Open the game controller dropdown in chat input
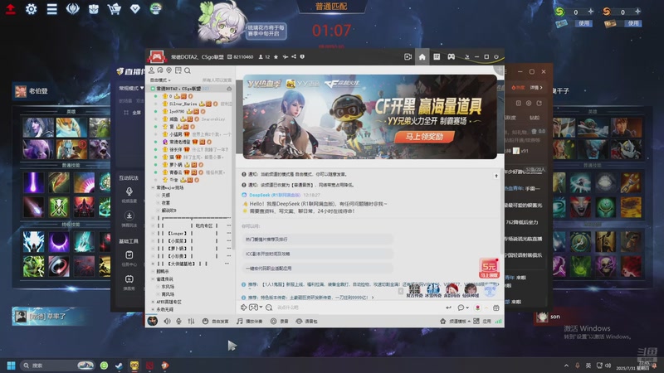 [256, 308]
